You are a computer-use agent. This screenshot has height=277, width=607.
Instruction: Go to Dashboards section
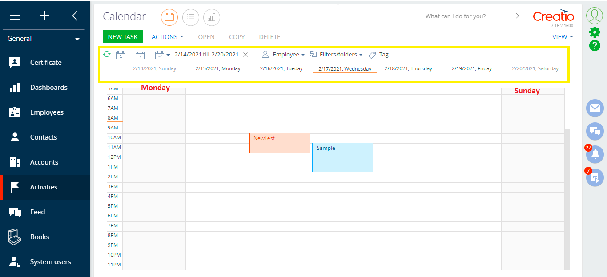[49, 88]
